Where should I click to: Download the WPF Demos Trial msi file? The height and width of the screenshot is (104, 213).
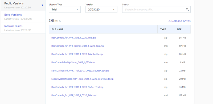pos(78,46)
